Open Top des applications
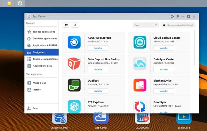Screen dimensions: 207x131 coord(41,32)
